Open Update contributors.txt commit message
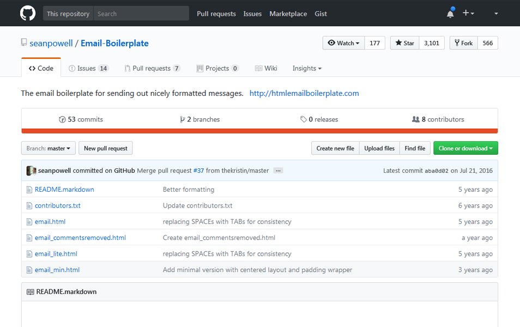Image resolution: width=520 pixels, height=327 pixels. click(198, 205)
